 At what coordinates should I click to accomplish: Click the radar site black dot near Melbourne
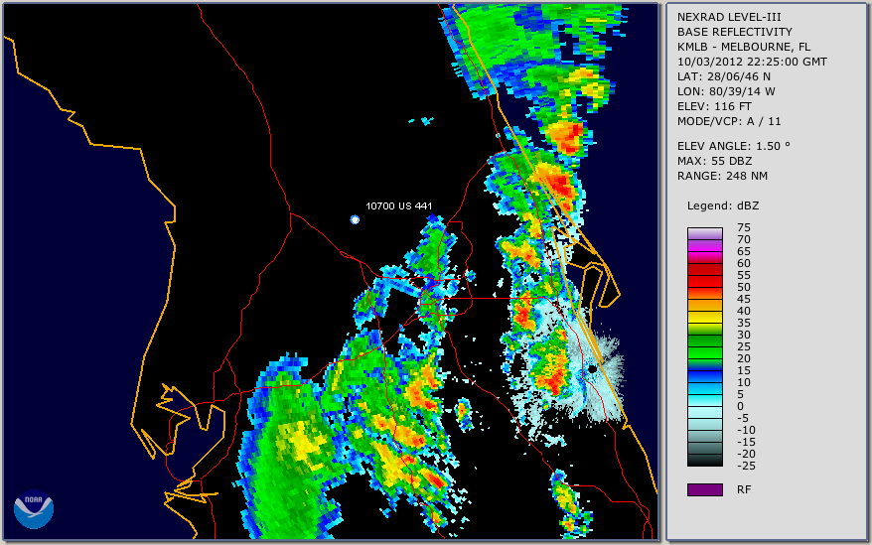coord(593,369)
